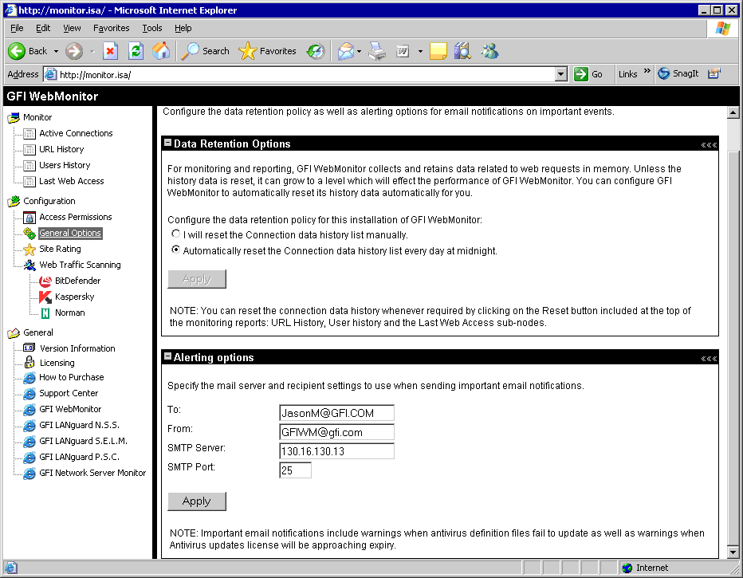The height and width of the screenshot is (578, 743).
Task: Select Users History in Monitor tree
Action: [65, 165]
